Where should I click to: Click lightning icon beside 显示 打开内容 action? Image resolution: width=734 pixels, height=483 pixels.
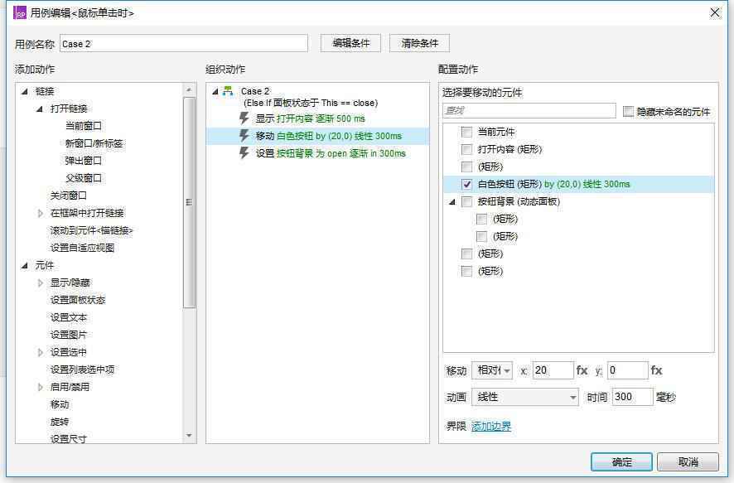coord(244,117)
